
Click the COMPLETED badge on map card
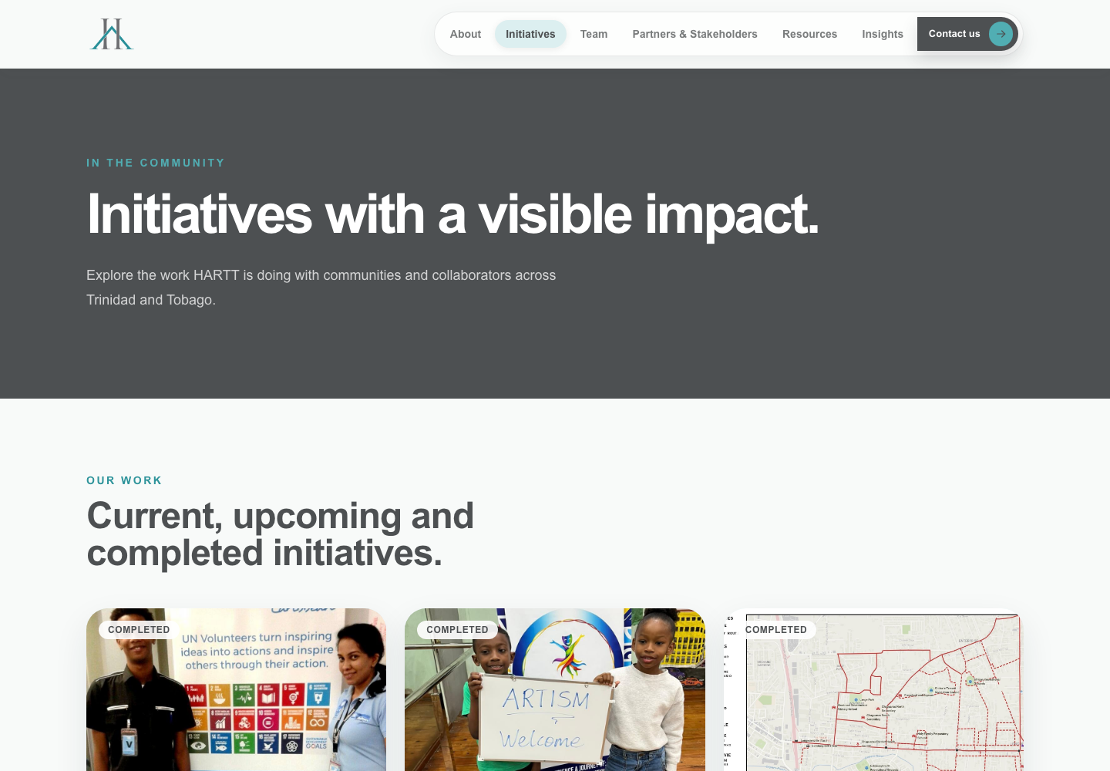pos(776,630)
